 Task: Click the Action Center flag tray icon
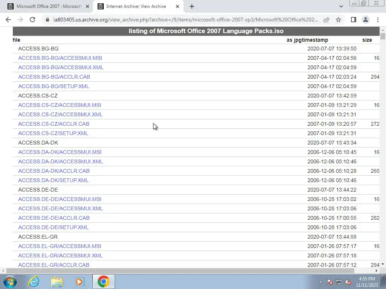[330, 282]
